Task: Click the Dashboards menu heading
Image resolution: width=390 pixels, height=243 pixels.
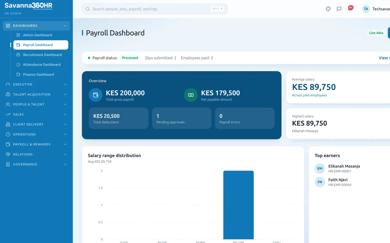Action: (36, 26)
